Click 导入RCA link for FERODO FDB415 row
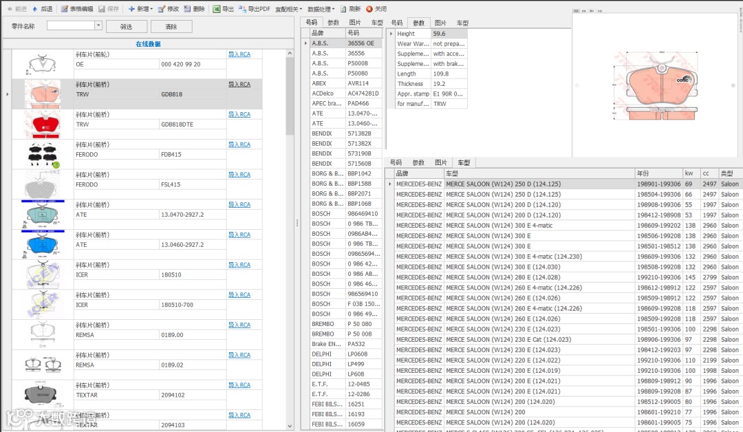 coord(239,144)
